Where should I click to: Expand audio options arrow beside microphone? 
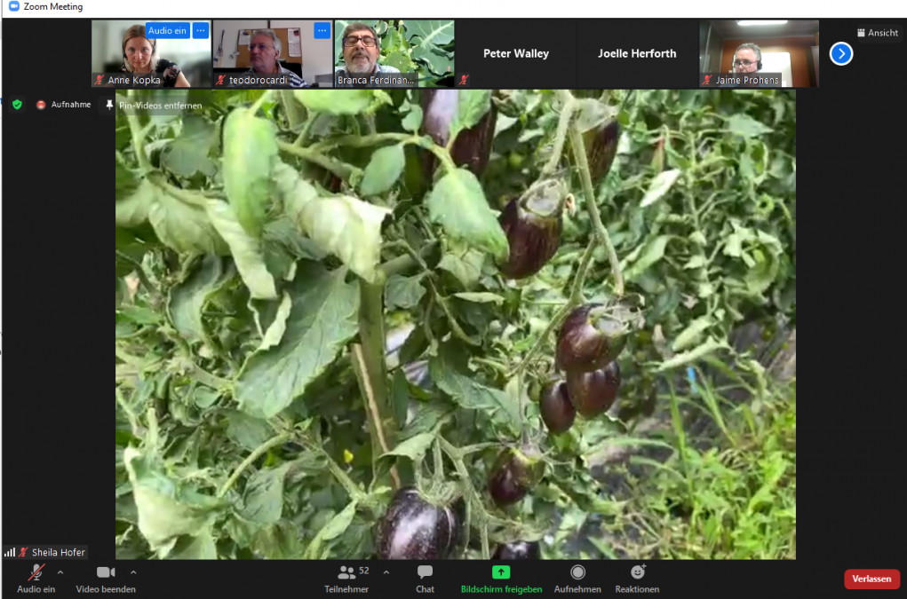pyautogui.click(x=60, y=572)
